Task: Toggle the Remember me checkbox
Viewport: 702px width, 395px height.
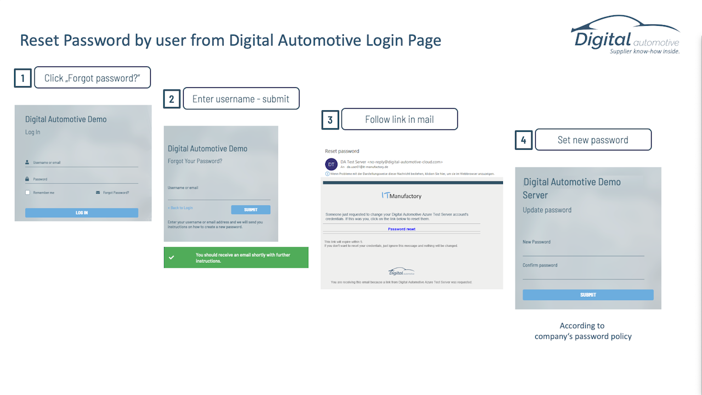Action: click(x=27, y=193)
